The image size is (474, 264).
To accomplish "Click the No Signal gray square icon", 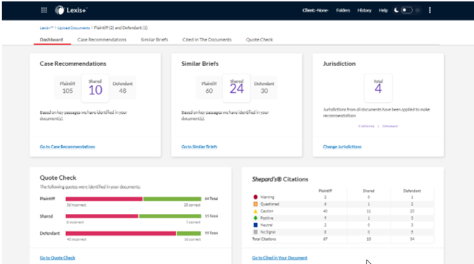I will (x=255, y=232).
